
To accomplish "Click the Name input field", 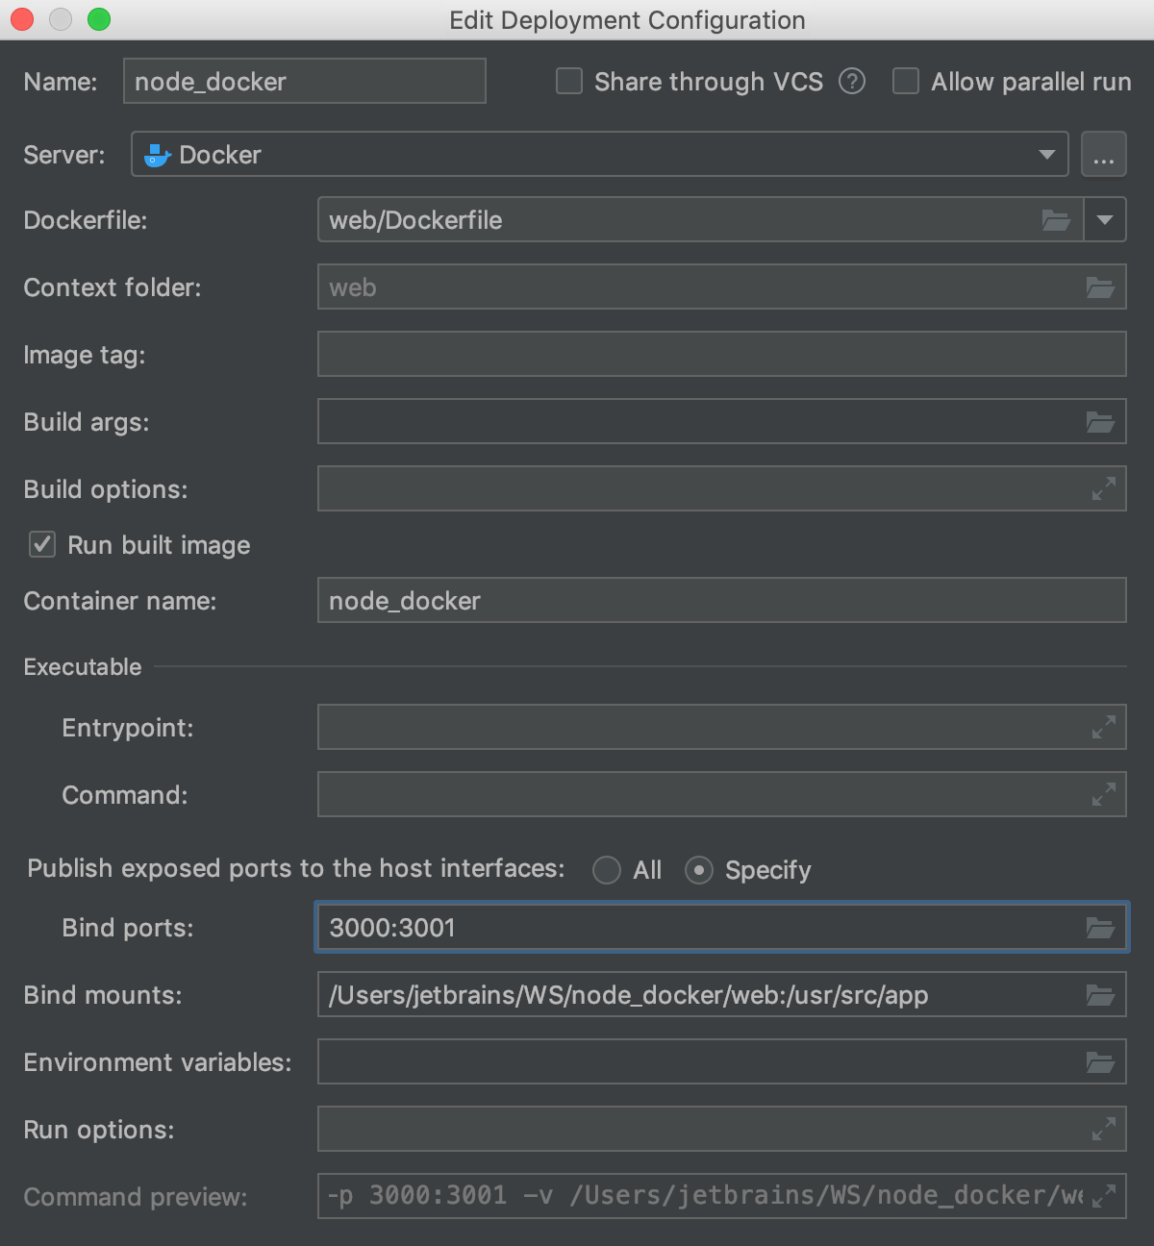I will [305, 81].
